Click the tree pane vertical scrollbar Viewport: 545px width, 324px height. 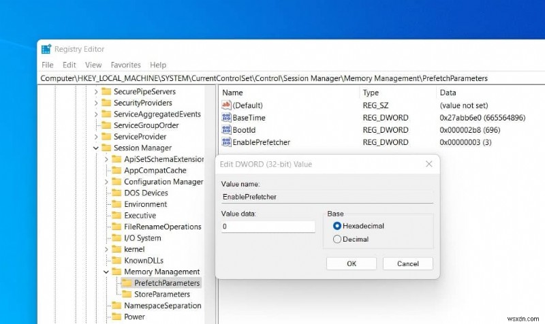coord(210,204)
